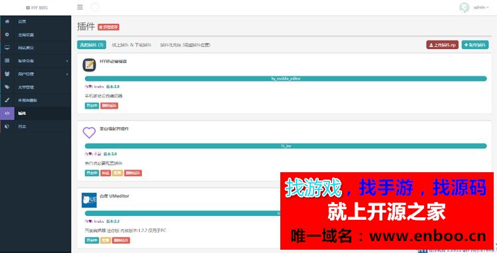Select the HY mobile editor description line
497x253 pixels.
tap(103, 96)
